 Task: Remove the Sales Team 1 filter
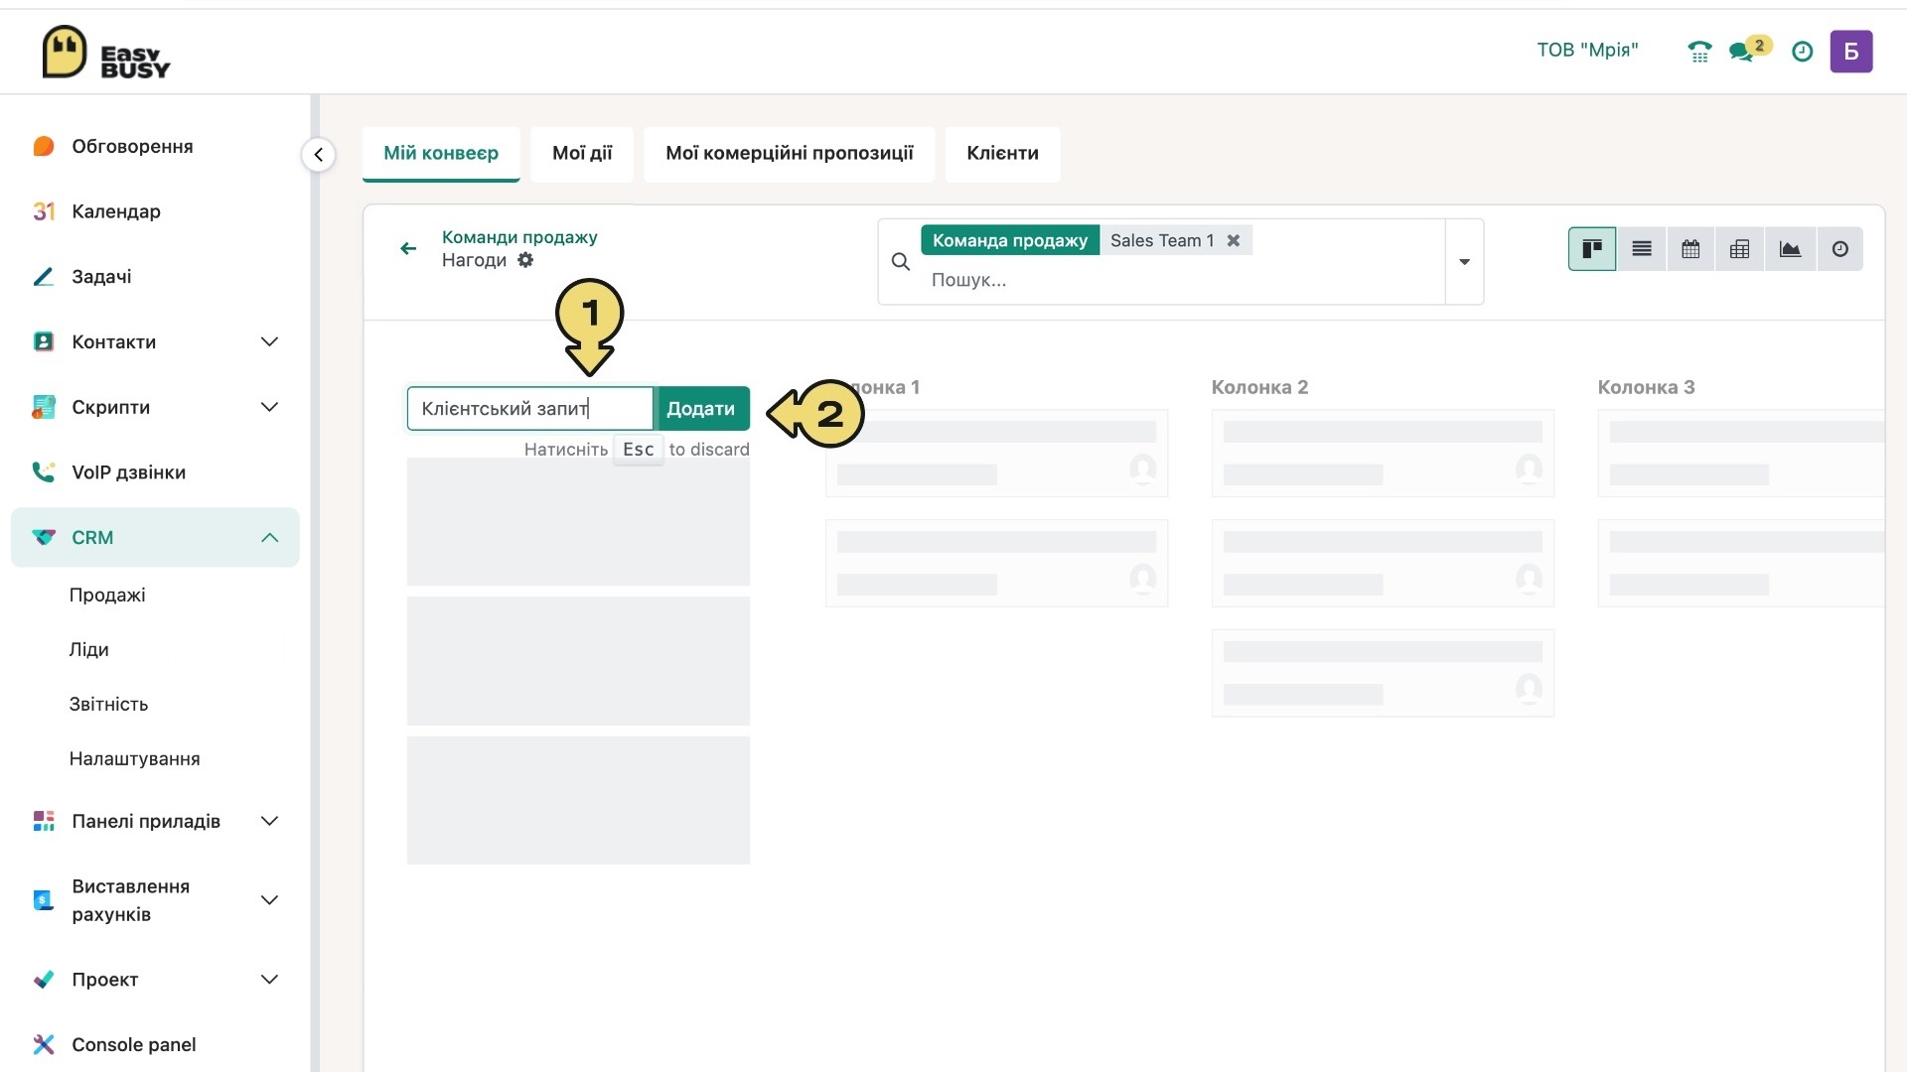(x=1233, y=240)
